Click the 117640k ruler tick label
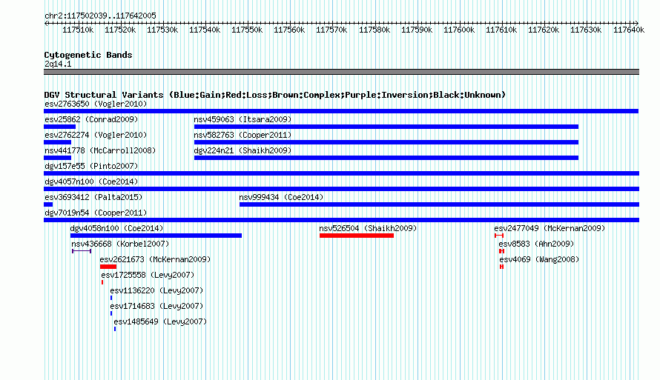 click(x=629, y=30)
